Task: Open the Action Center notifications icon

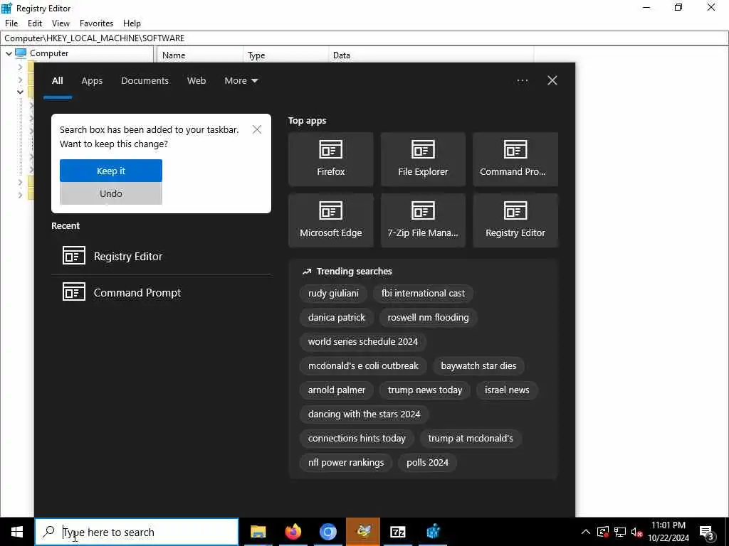Action: [707, 532]
